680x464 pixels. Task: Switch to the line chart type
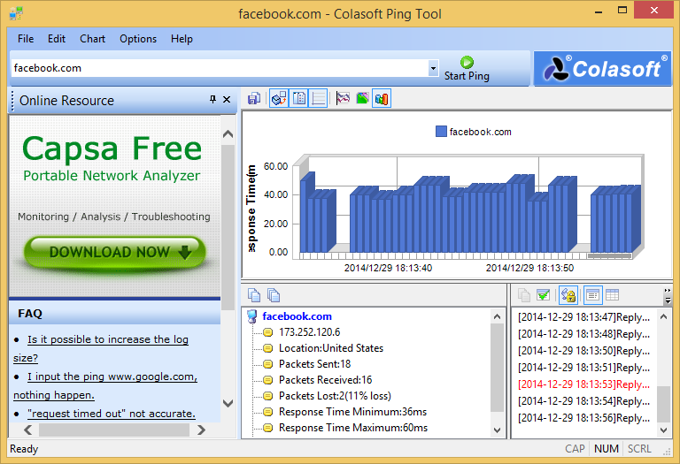tap(343, 99)
